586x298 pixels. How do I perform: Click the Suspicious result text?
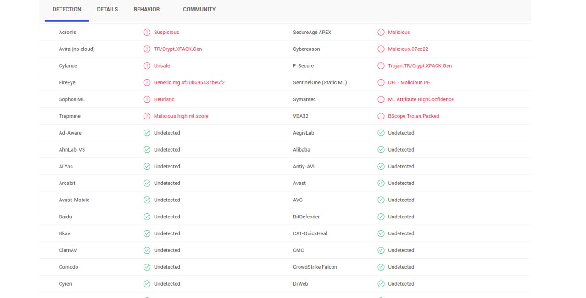pyautogui.click(x=166, y=33)
